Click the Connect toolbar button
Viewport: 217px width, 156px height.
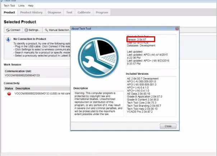(13, 30)
